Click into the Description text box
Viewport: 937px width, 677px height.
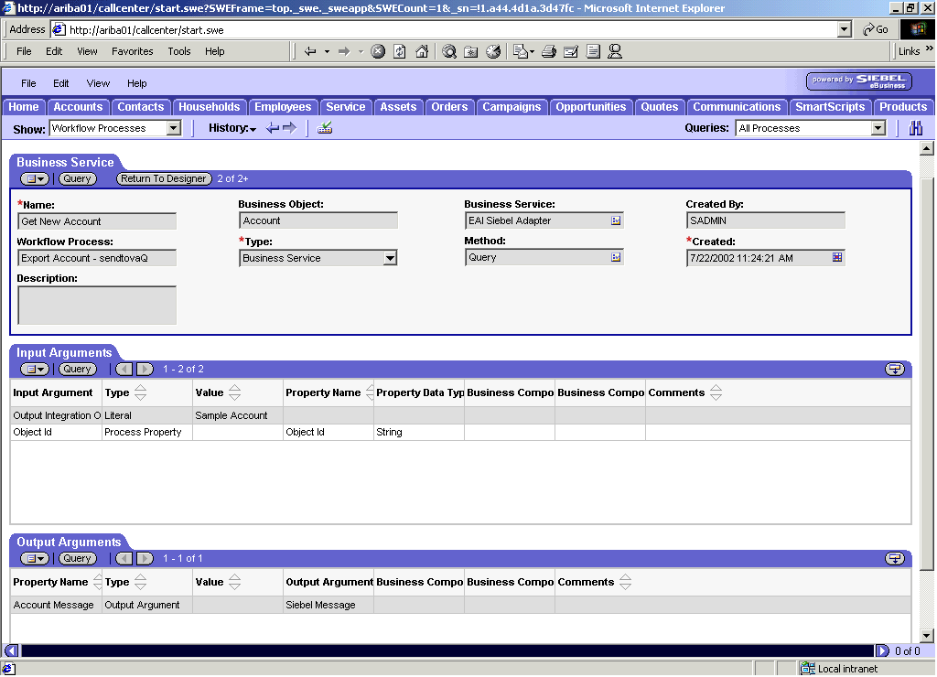pos(97,305)
